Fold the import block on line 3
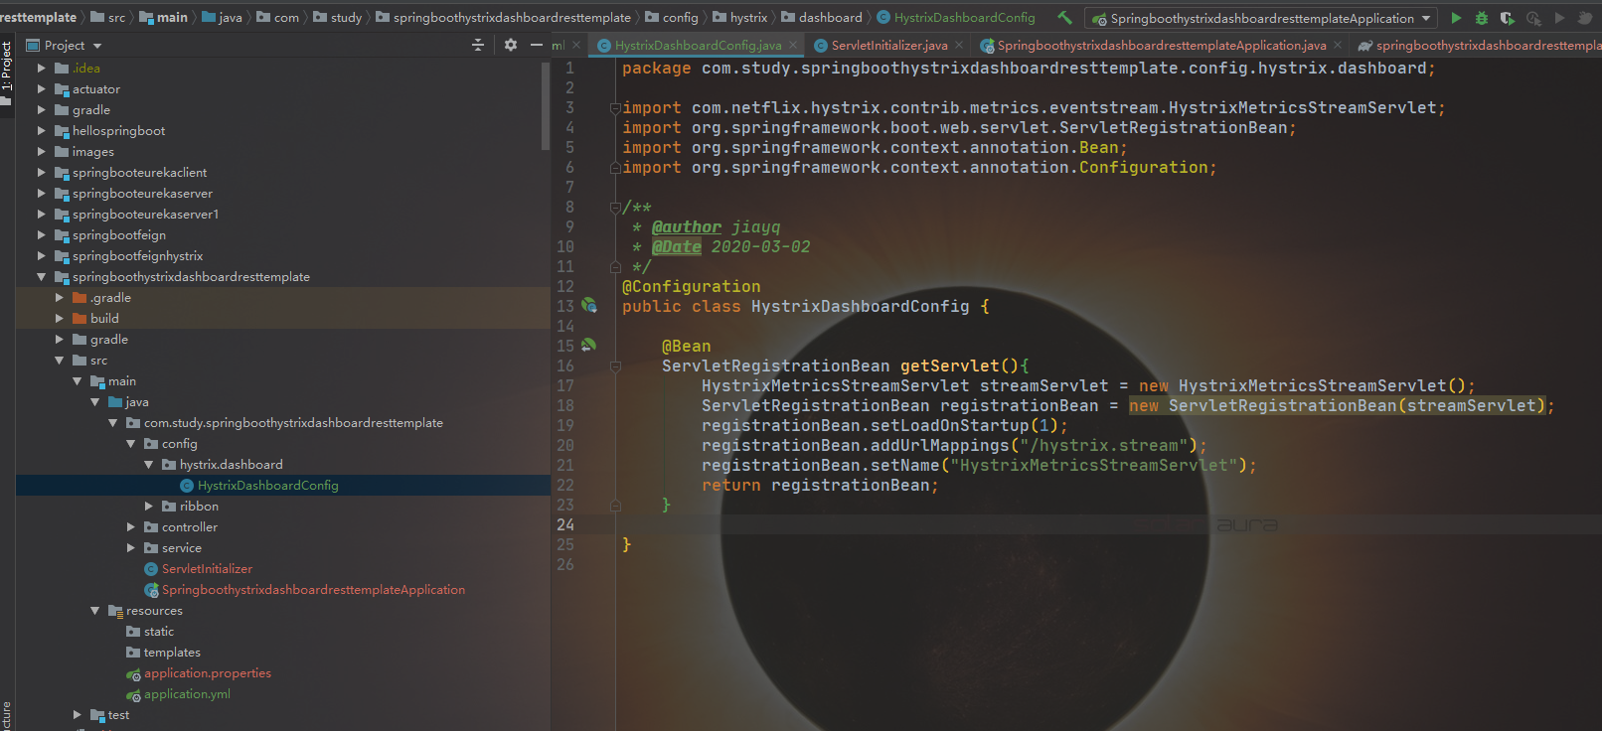 615,107
